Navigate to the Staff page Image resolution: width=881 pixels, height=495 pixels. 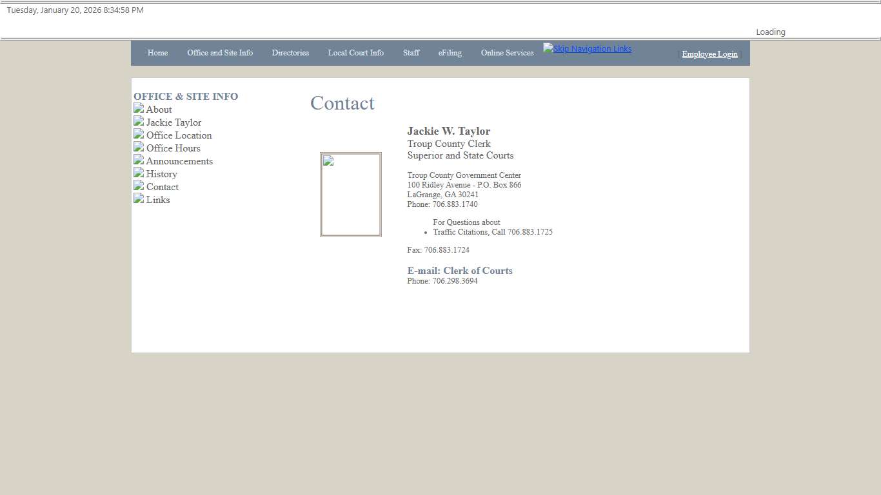point(411,53)
